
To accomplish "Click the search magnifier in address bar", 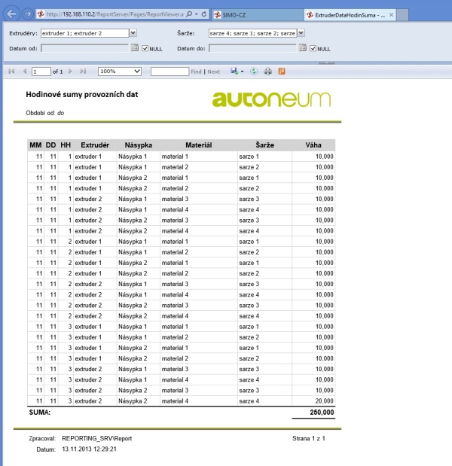I will click(189, 14).
